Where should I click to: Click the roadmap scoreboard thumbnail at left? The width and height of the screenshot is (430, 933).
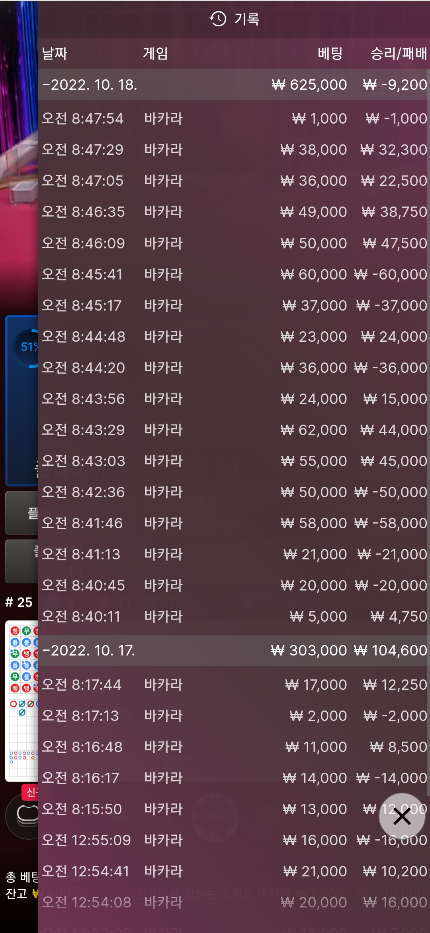tap(22, 701)
